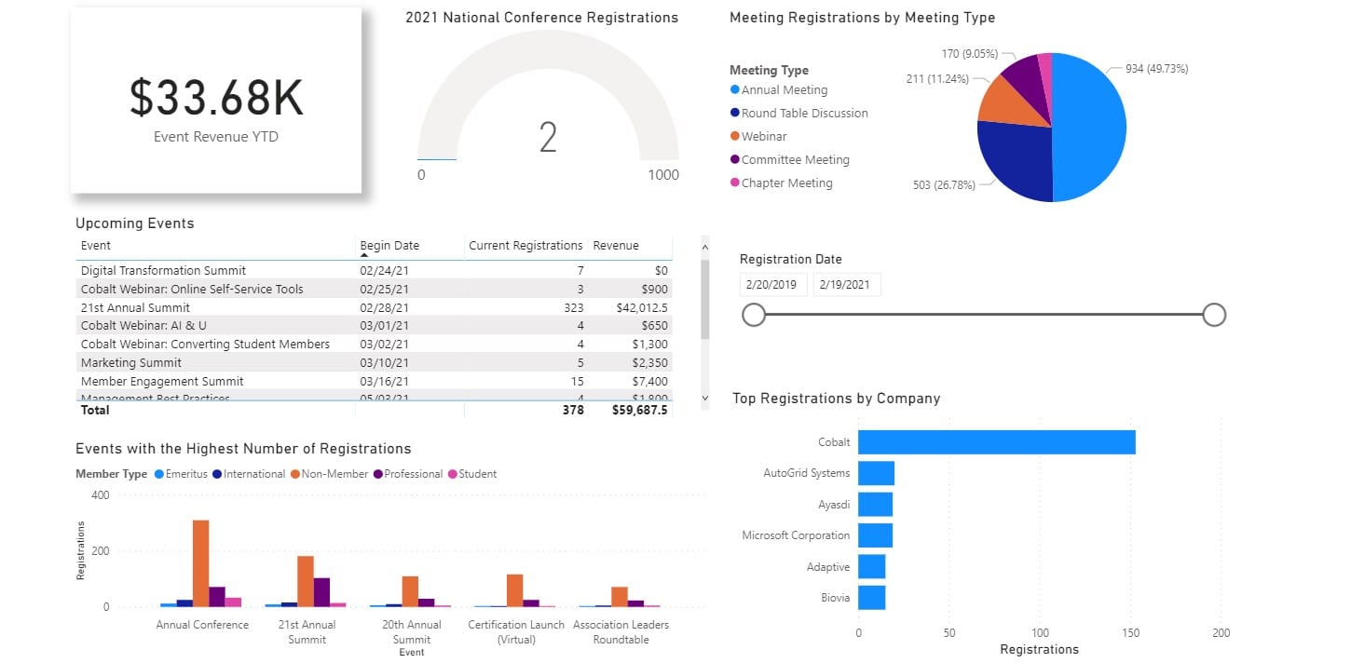Toggle Emeritus in the Member Type legend
The width and height of the screenshot is (1351, 663).
157,474
